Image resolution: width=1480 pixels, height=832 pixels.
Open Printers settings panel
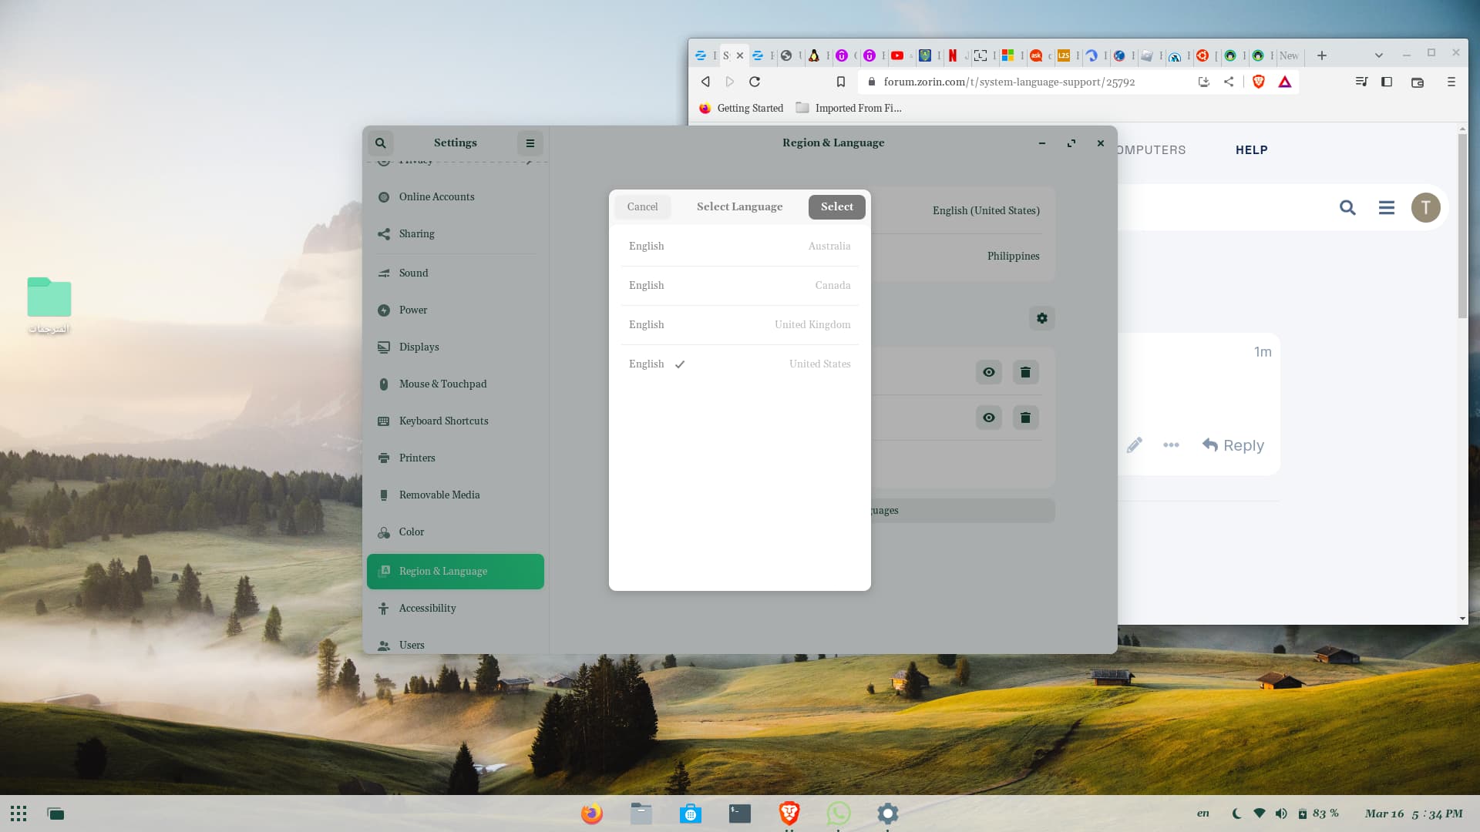[x=455, y=458]
